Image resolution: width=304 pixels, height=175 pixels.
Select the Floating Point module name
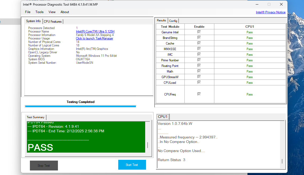(170, 66)
